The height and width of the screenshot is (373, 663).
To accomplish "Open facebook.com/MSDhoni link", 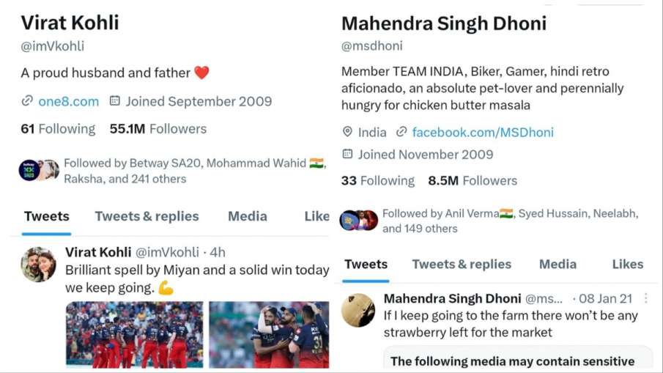I will [x=483, y=133].
